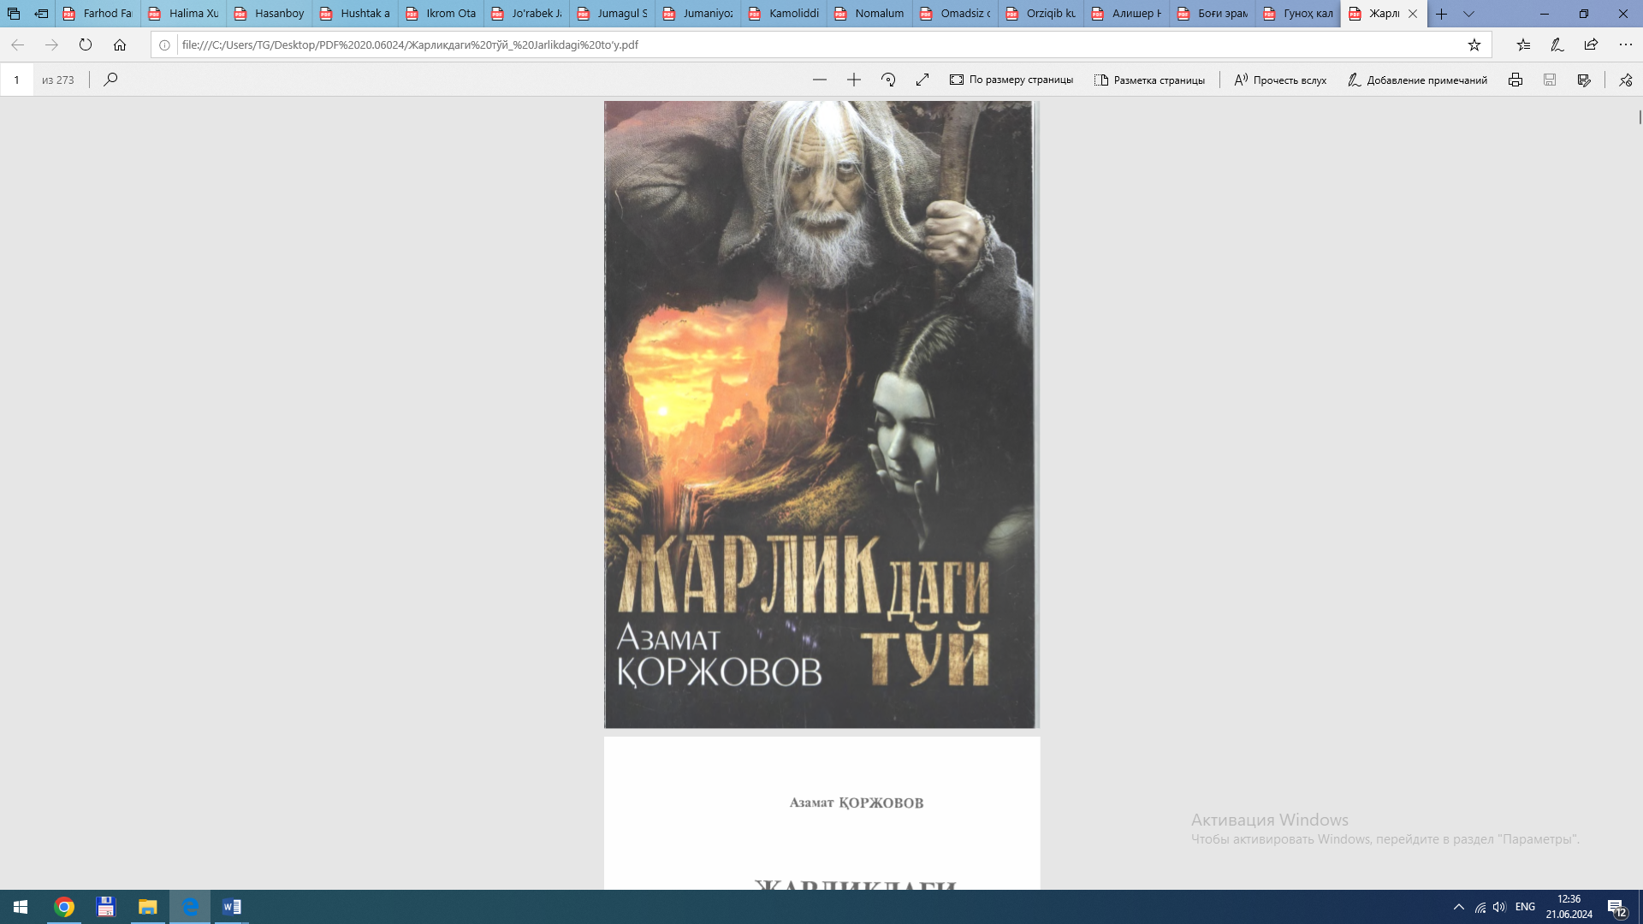Open Microsoft Word from the taskbar
This screenshot has height=924, width=1643.
point(231,906)
